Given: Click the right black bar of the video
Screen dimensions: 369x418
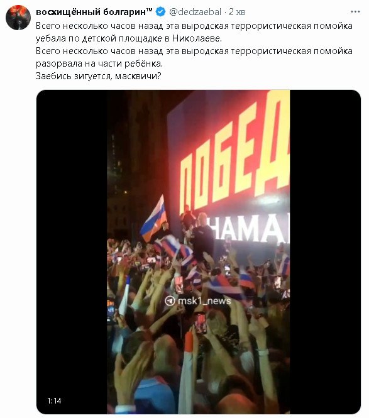Looking at the screenshot, I should click(325, 252).
